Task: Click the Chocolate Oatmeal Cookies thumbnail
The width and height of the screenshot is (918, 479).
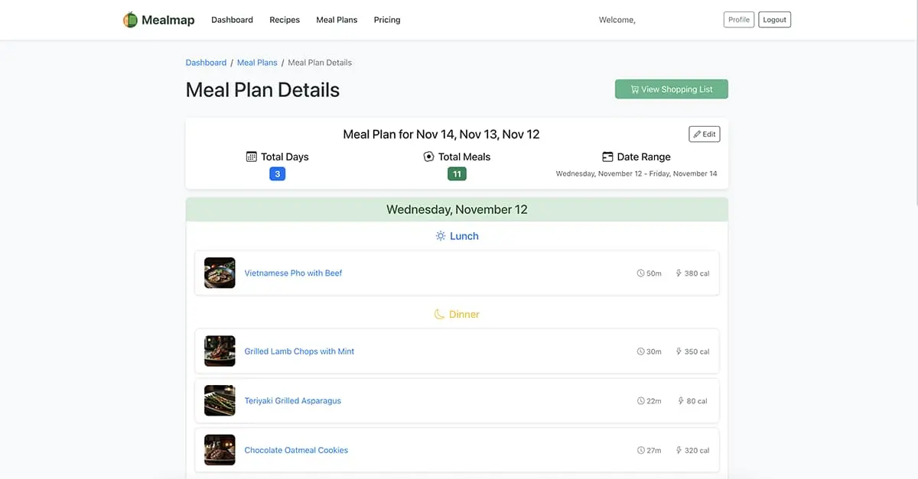Action: coord(220,450)
